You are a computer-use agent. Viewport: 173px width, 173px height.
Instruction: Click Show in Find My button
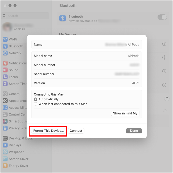(125, 113)
